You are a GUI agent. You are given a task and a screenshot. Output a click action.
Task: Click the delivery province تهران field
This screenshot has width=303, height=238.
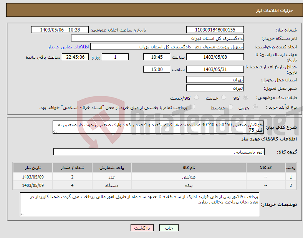[215, 79]
